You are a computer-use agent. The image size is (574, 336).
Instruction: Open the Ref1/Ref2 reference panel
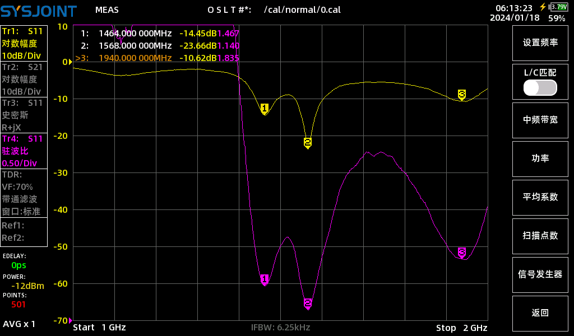click(x=24, y=232)
